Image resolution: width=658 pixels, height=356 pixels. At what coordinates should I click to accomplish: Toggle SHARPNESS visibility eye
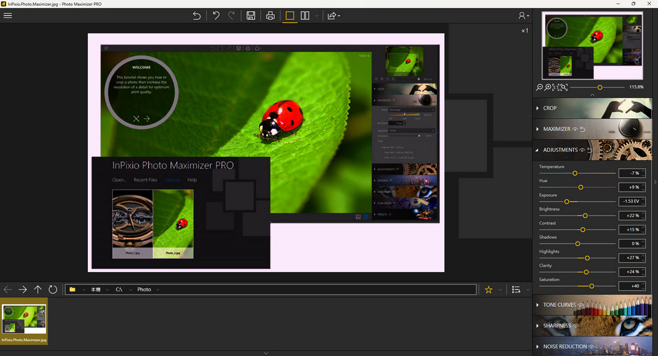pos(575,326)
